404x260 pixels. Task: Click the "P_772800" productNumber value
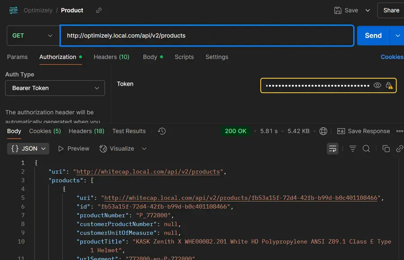pos(154,215)
